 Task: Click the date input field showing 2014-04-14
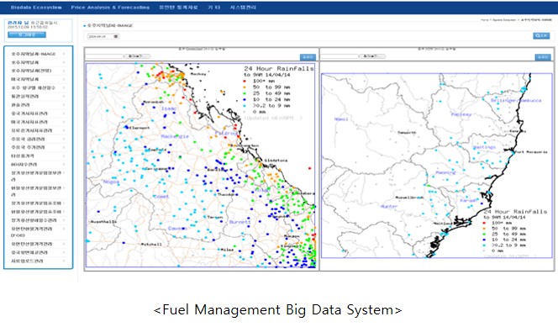coord(103,36)
